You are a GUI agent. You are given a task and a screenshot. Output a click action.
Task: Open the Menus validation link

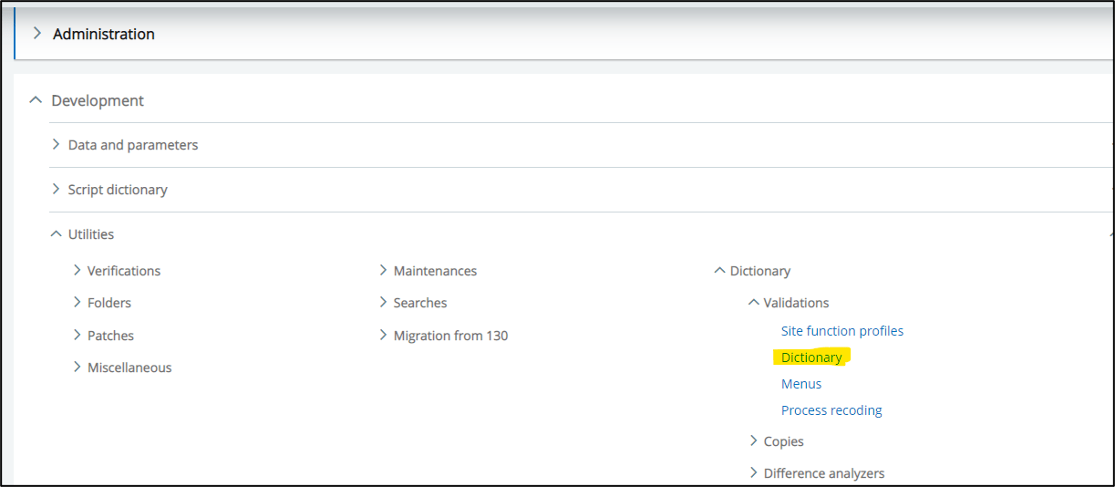coord(800,384)
